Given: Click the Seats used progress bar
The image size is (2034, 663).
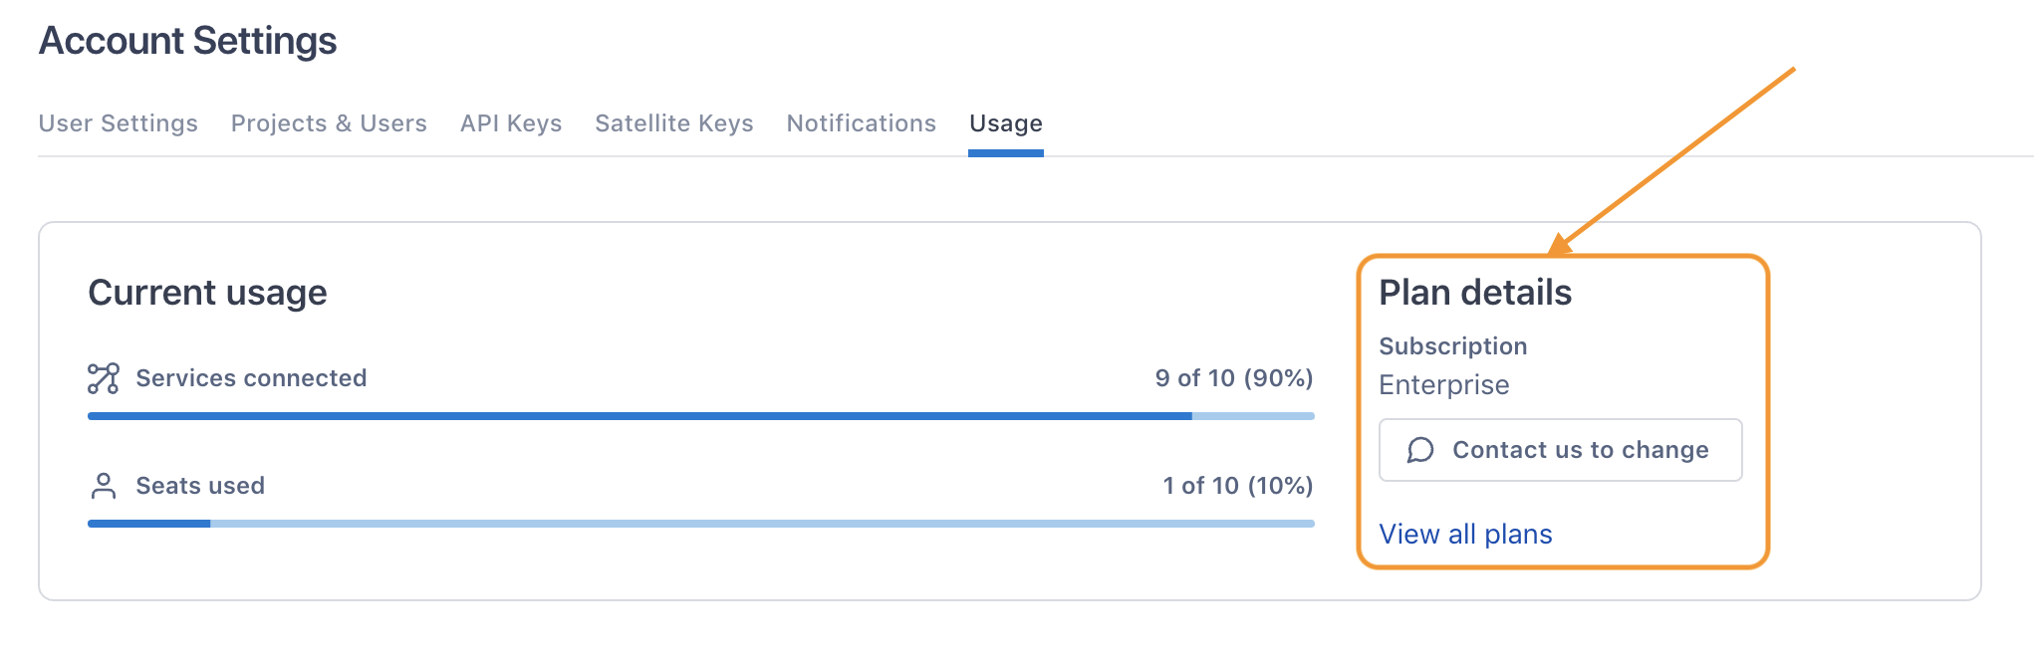Looking at the screenshot, I should tap(701, 524).
